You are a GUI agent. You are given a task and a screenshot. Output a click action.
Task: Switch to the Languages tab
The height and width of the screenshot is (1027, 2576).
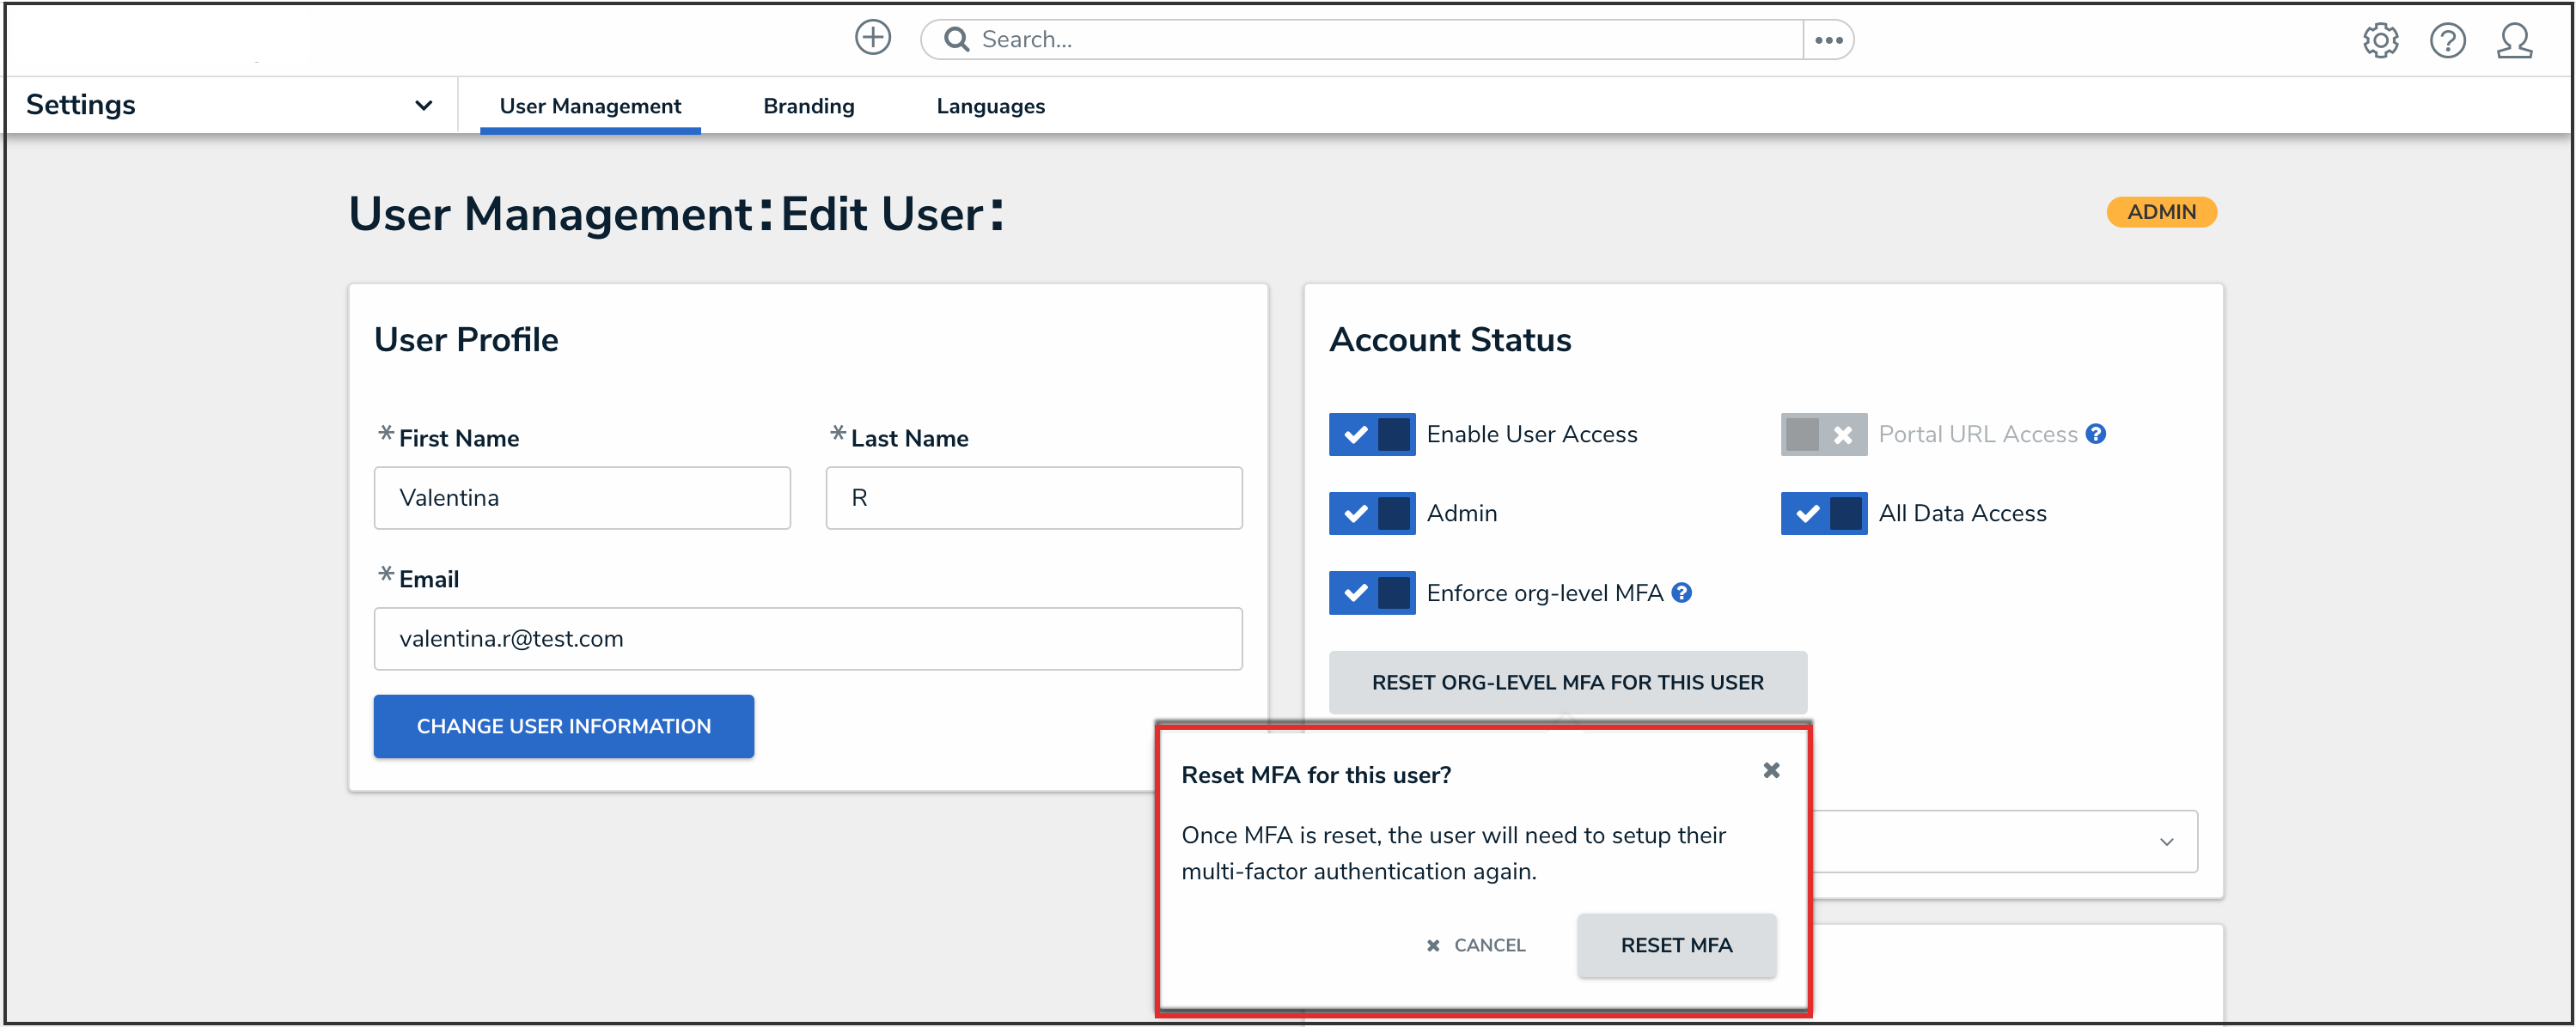tap(990, 106)
